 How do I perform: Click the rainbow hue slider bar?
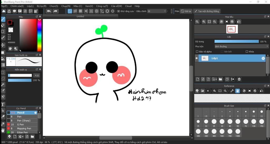(39, 35)
